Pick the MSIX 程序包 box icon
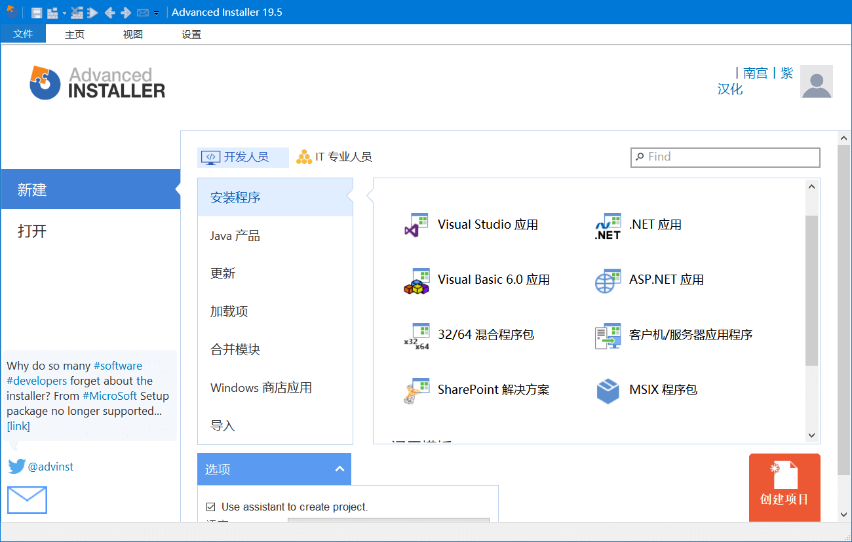Viewport: 852px width, 542px height. tap(608, 391)
